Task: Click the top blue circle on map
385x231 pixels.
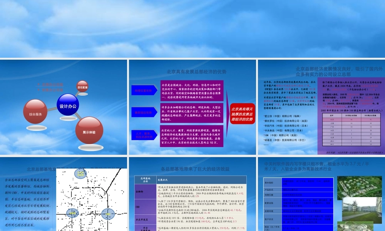Action: click(x=80, y=174)
